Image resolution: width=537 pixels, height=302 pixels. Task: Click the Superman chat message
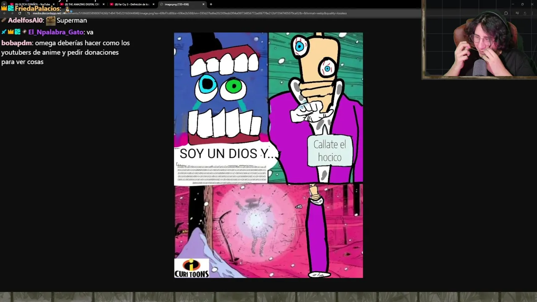click(x=72, y=20)
